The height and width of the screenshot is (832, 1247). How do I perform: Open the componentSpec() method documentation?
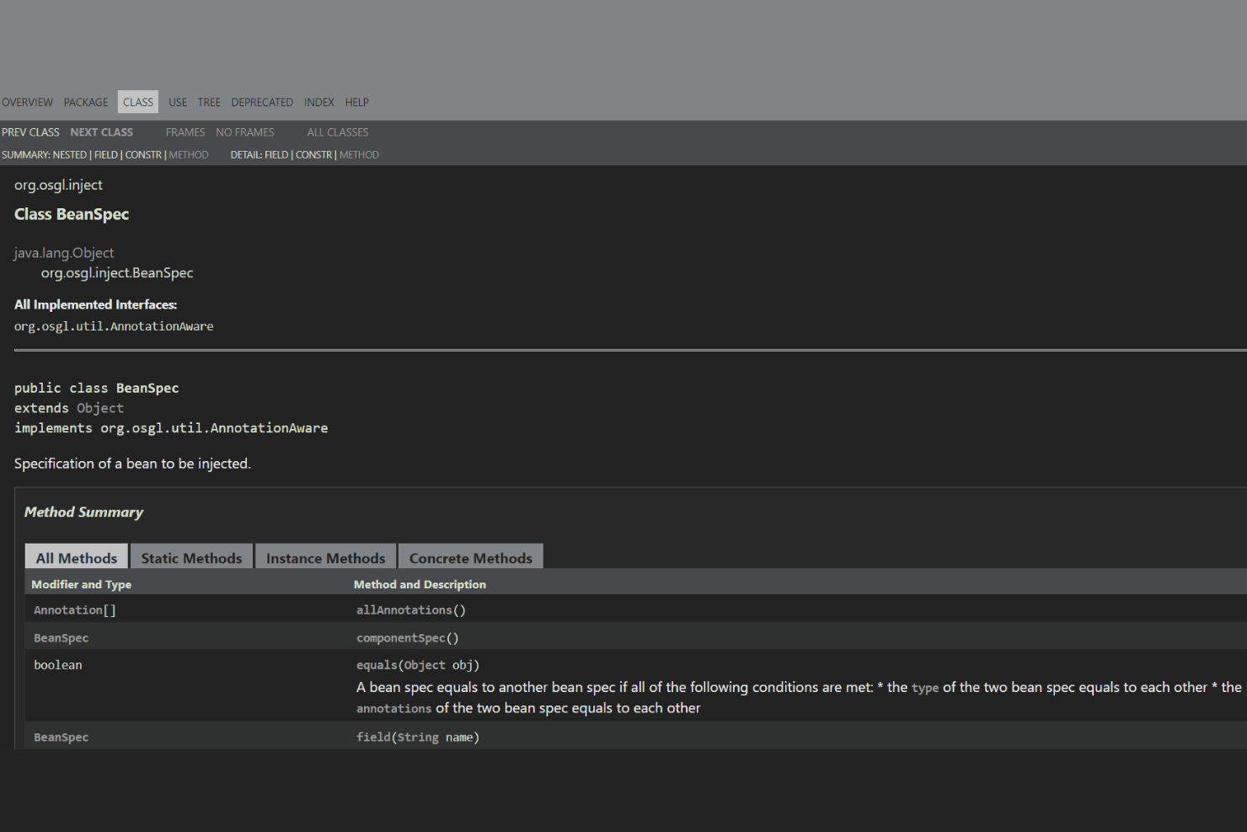click(x=407, y=637)
